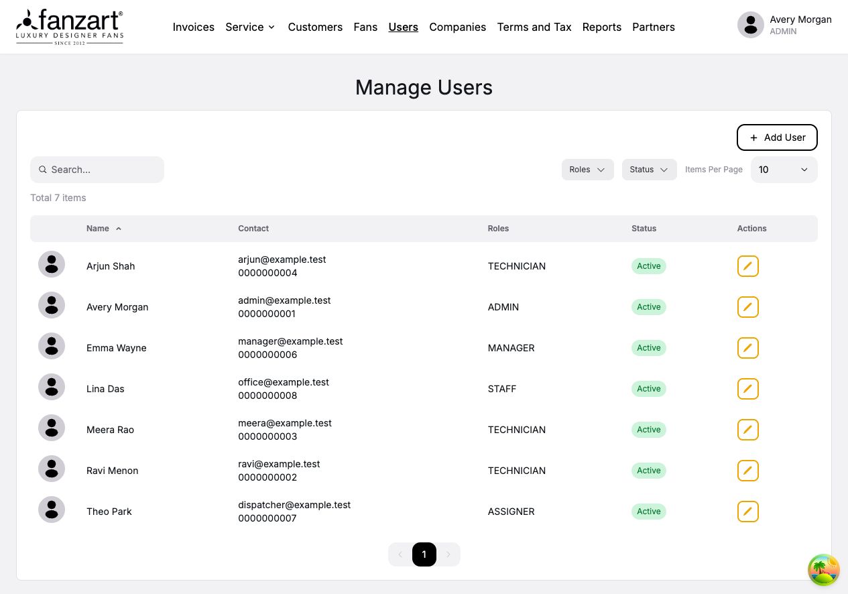Click the Active badge for Theo Park
This screenshot has width=848, height=594.
coord(649,512)
